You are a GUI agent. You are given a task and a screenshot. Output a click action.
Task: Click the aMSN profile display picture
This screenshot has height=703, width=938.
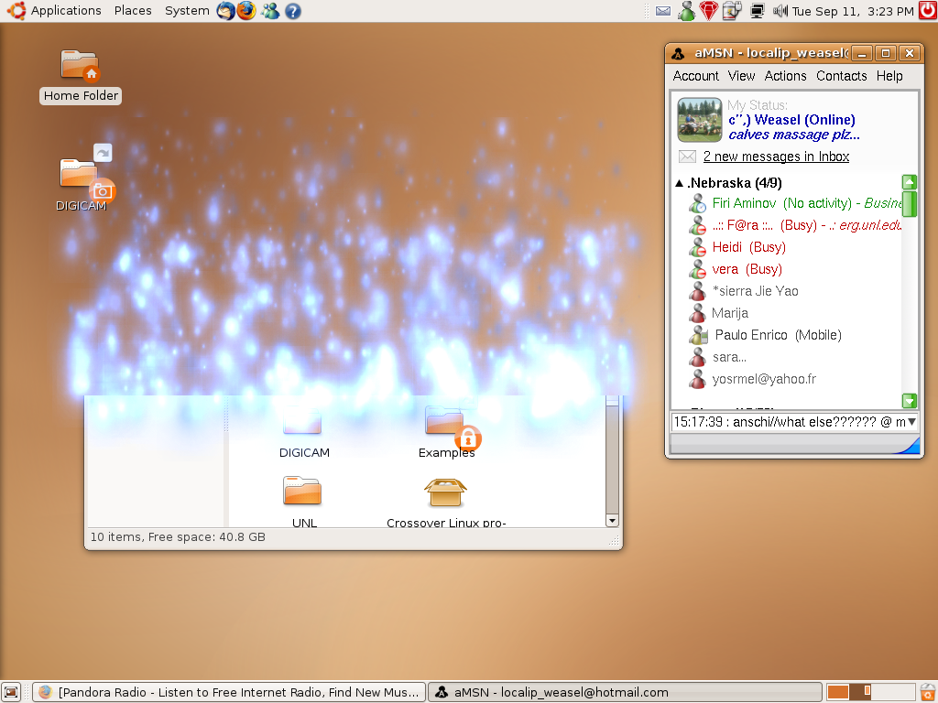[700, 120]
